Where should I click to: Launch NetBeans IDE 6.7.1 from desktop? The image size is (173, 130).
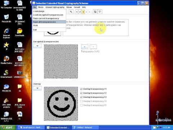click(x=6, y=117)
